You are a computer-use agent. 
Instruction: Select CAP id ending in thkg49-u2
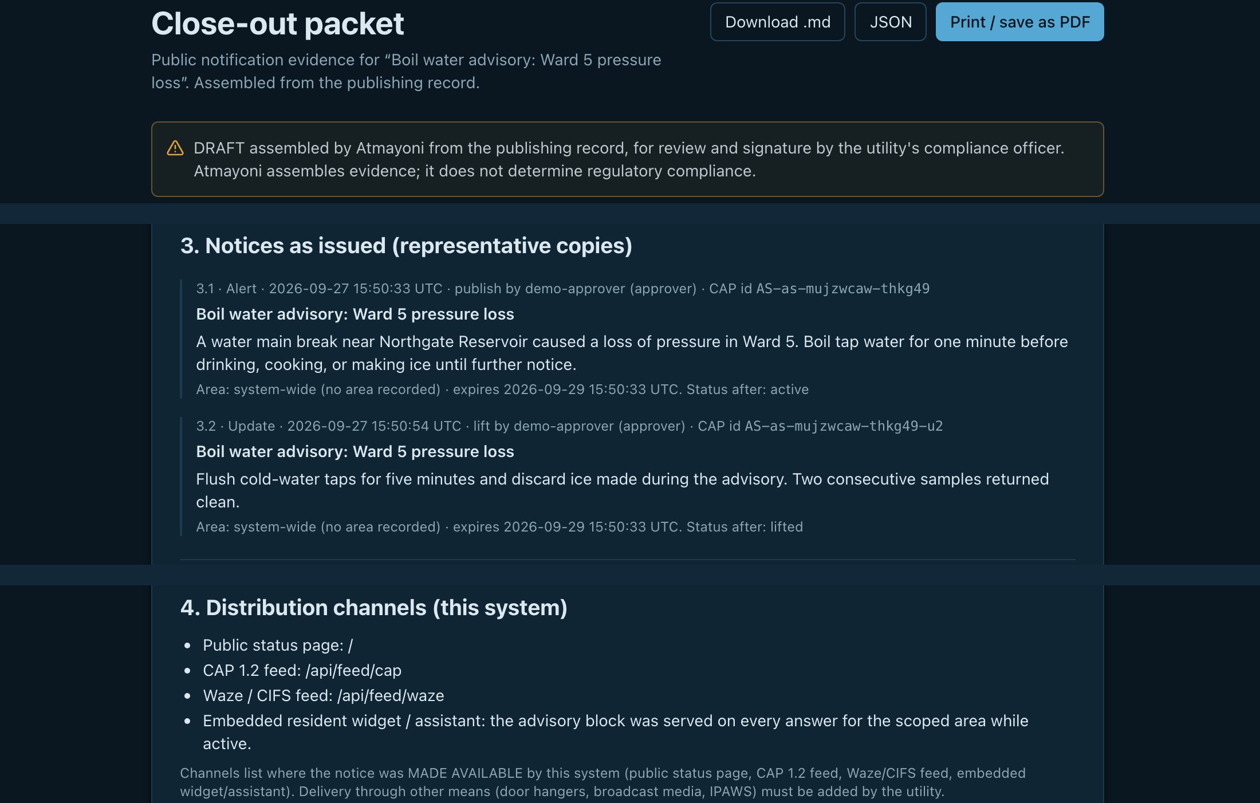820,426
